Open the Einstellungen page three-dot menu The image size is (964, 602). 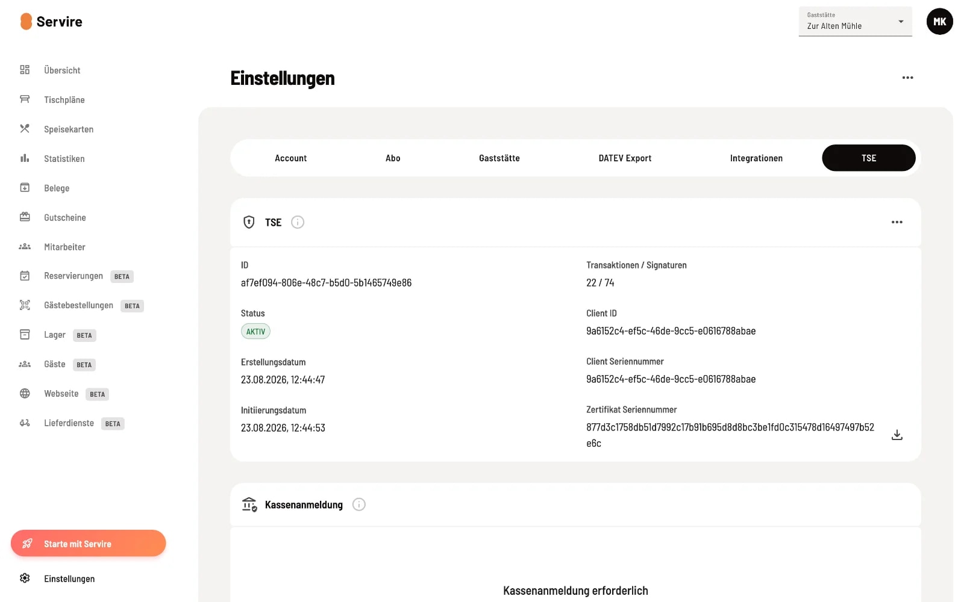(x=908, y=78)
